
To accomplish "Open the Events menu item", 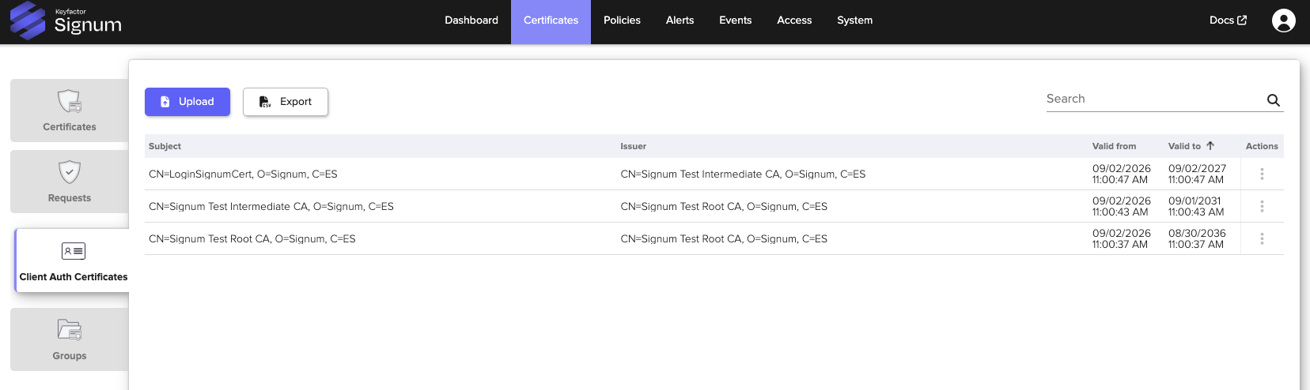I will tap(735, 21).
